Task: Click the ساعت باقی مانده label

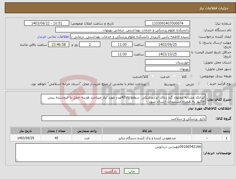Action: (34, 45)
